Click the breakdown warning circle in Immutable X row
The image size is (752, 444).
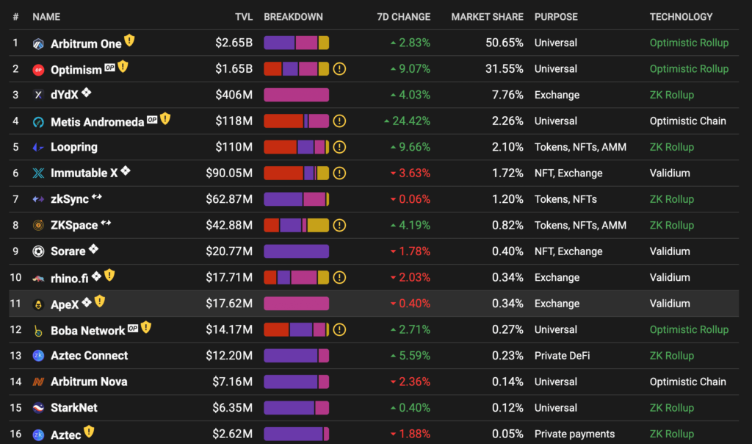click(339, 173)
